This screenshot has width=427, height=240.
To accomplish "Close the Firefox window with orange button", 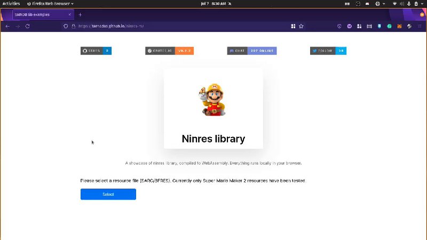I will (422, 15).
